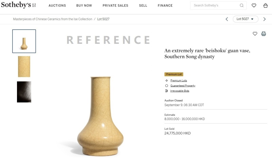
Task: Go to next lot arrow
Action: [265, 19]
